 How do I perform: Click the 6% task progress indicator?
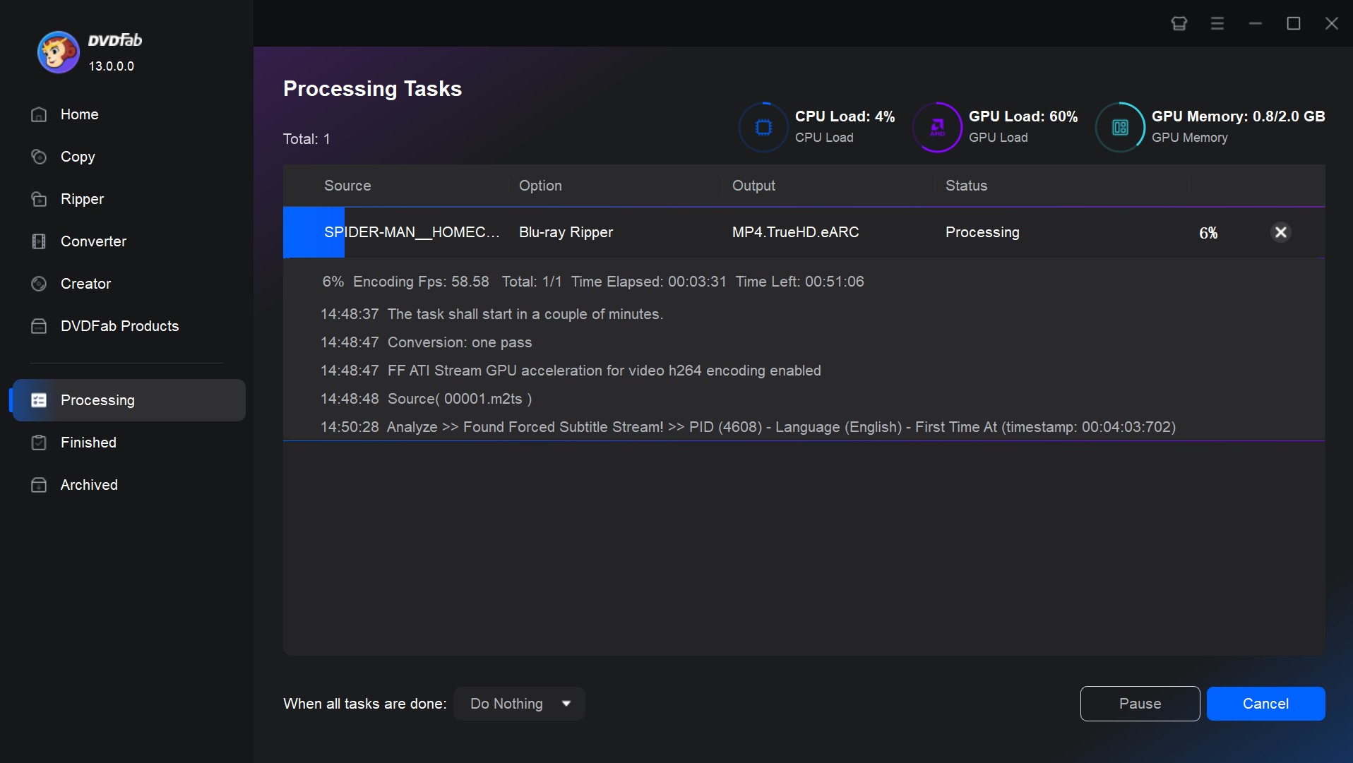[x=1208, y=232]
